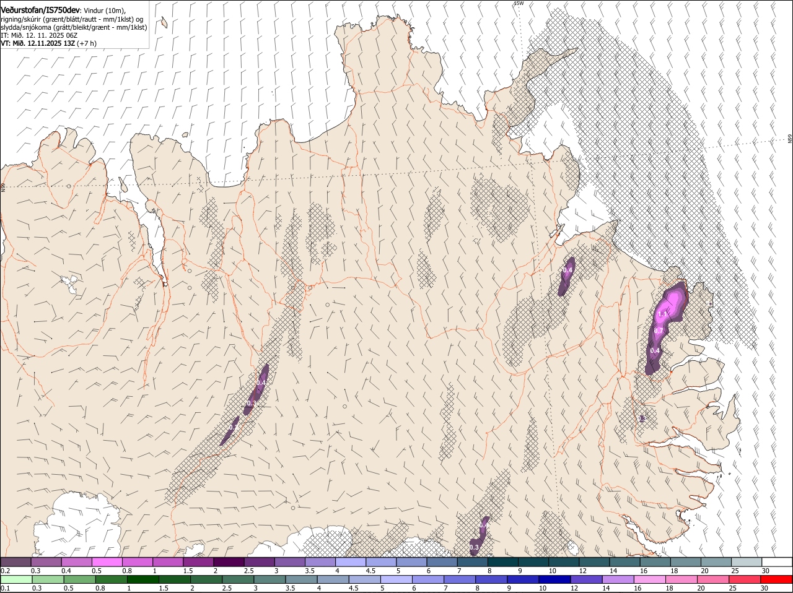Image resolution: width=793 pixels, height=593 pixels.
Task: Pick the upper legend swatch between 2 and 2.5
Action: (x=229, y=561)
